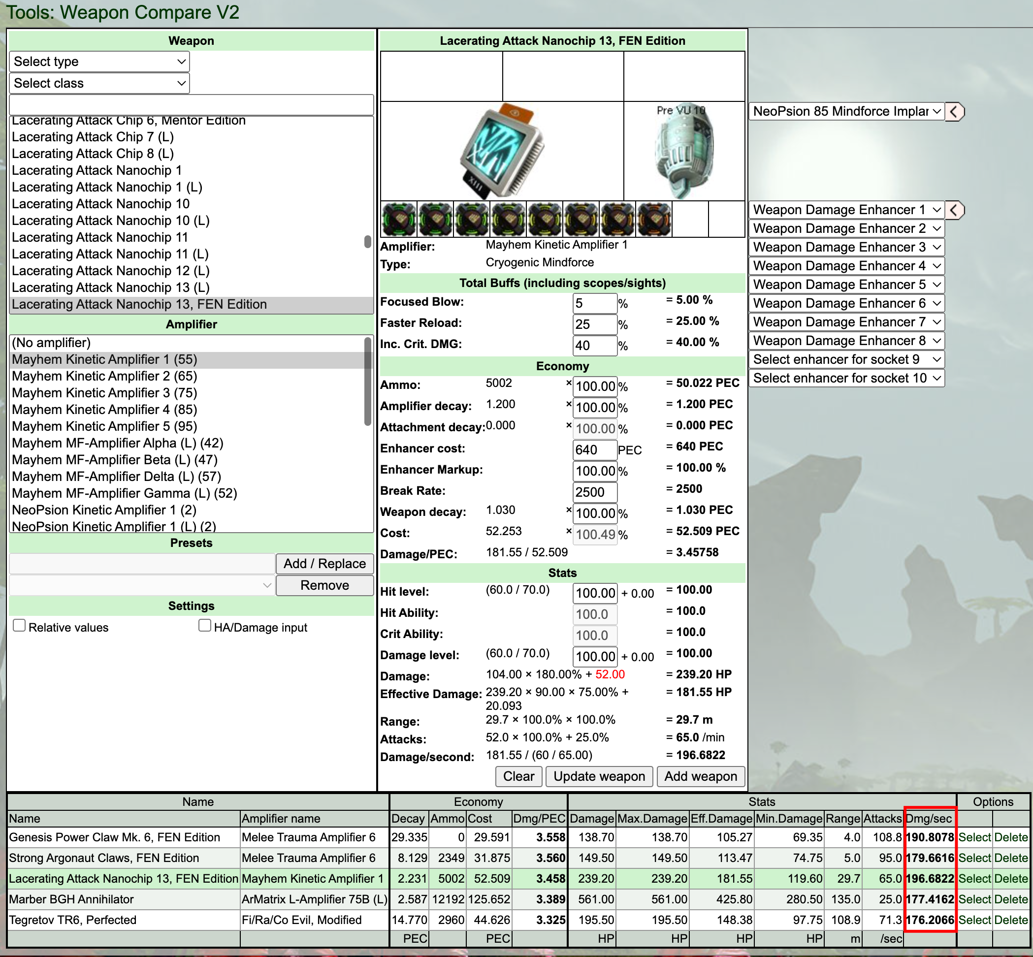Viewport: 1033px width, 957px height.
Task: Click the Update weapon button
Action: (x=599, y=776)
